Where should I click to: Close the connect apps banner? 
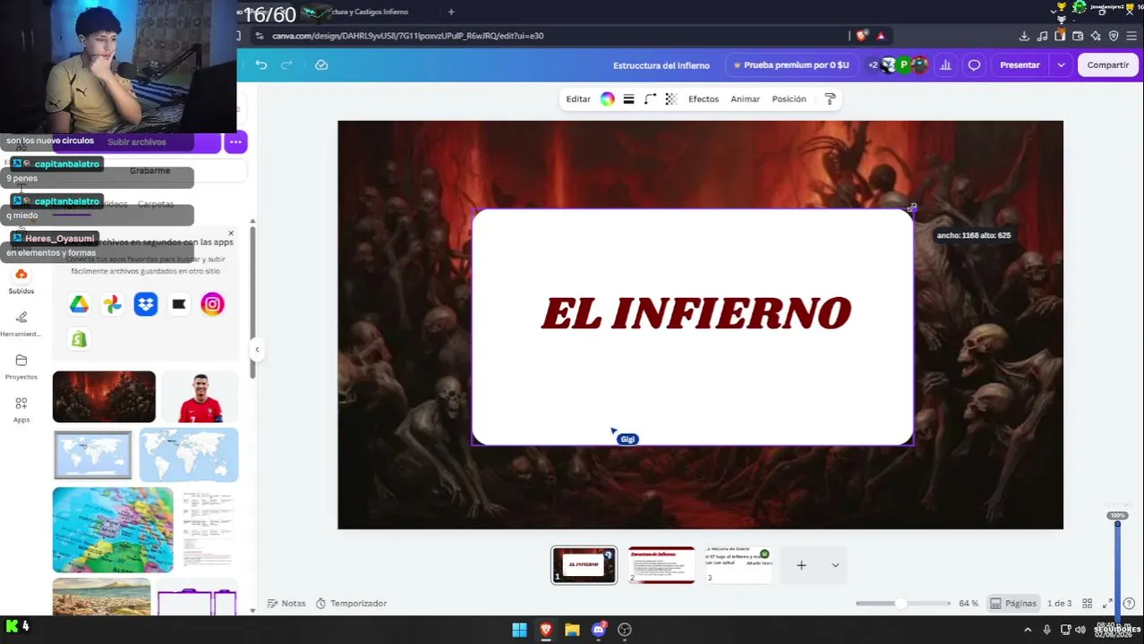(x=231, y=233)
